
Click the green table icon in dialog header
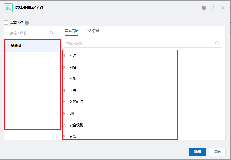click(8, 8)
